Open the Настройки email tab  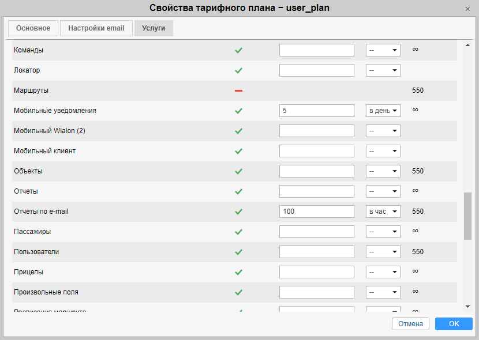[x=96, y=28]
